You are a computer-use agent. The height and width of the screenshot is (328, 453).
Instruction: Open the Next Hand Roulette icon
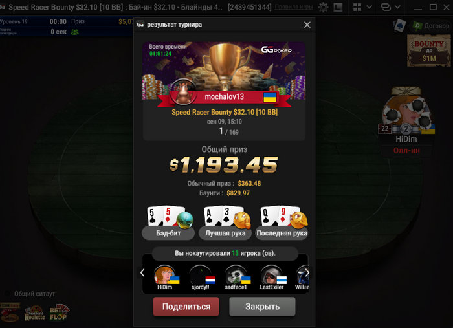click(x=35, y=314)
